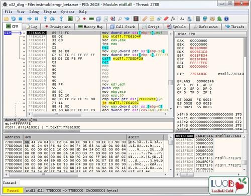Select the CPU tab
The height and width of the screenshot is (196, 251).
(x=12, y=27)
